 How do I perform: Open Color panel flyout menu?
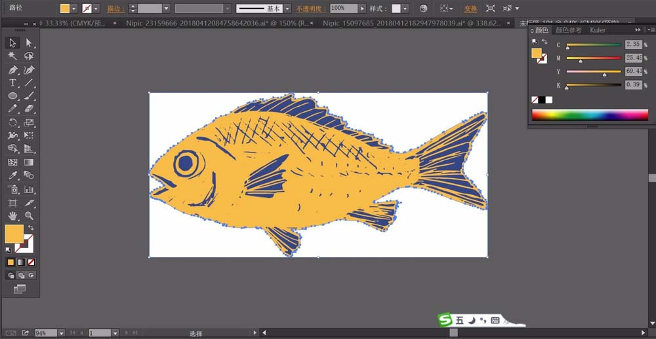(651, 29)
